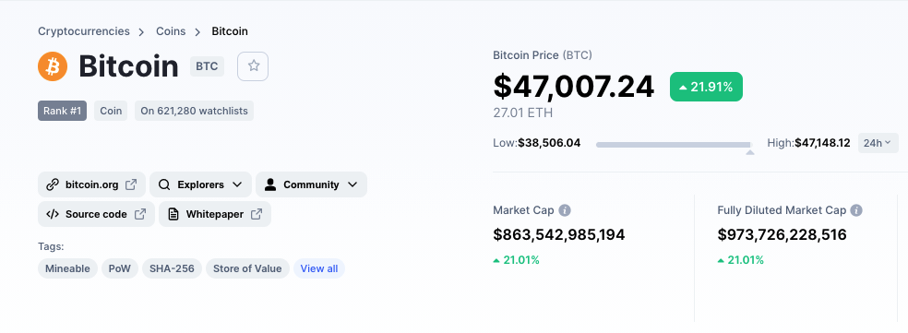This screenshot has width=908, height=333.
Task: Click the Fully Diluted Market Cap info icon
Action: [x=856, y=210]
